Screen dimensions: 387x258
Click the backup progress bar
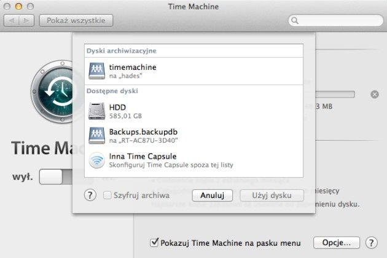335,94
